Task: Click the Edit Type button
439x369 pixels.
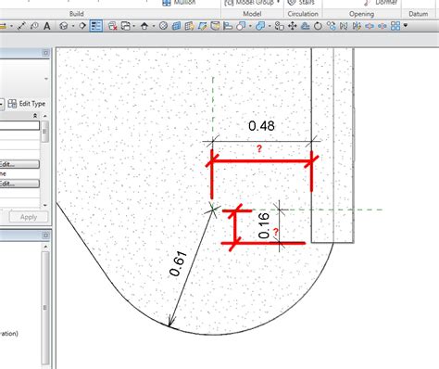Action: point(27,104)
